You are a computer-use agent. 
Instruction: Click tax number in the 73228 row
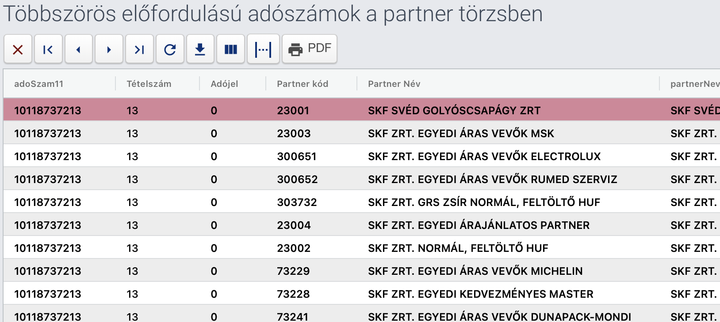(48, 294)
